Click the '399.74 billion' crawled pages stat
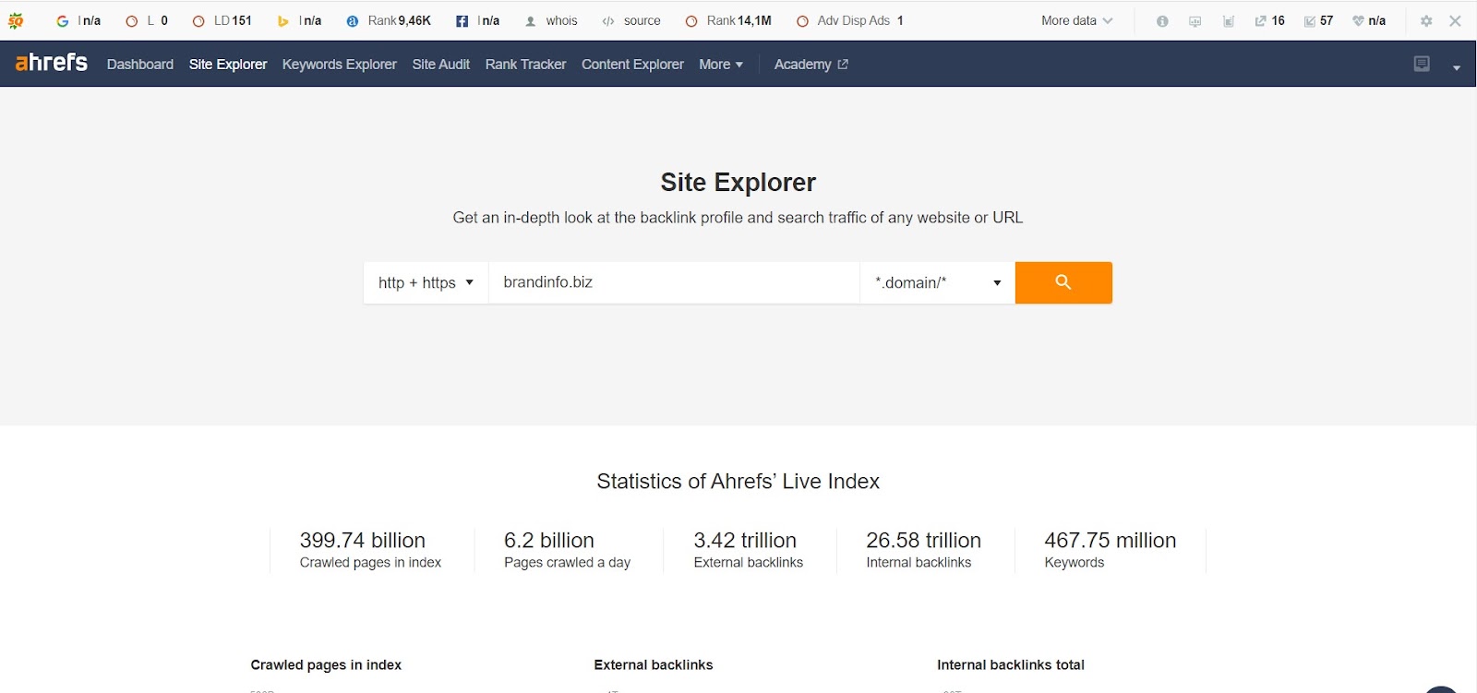 click(363, 540)
